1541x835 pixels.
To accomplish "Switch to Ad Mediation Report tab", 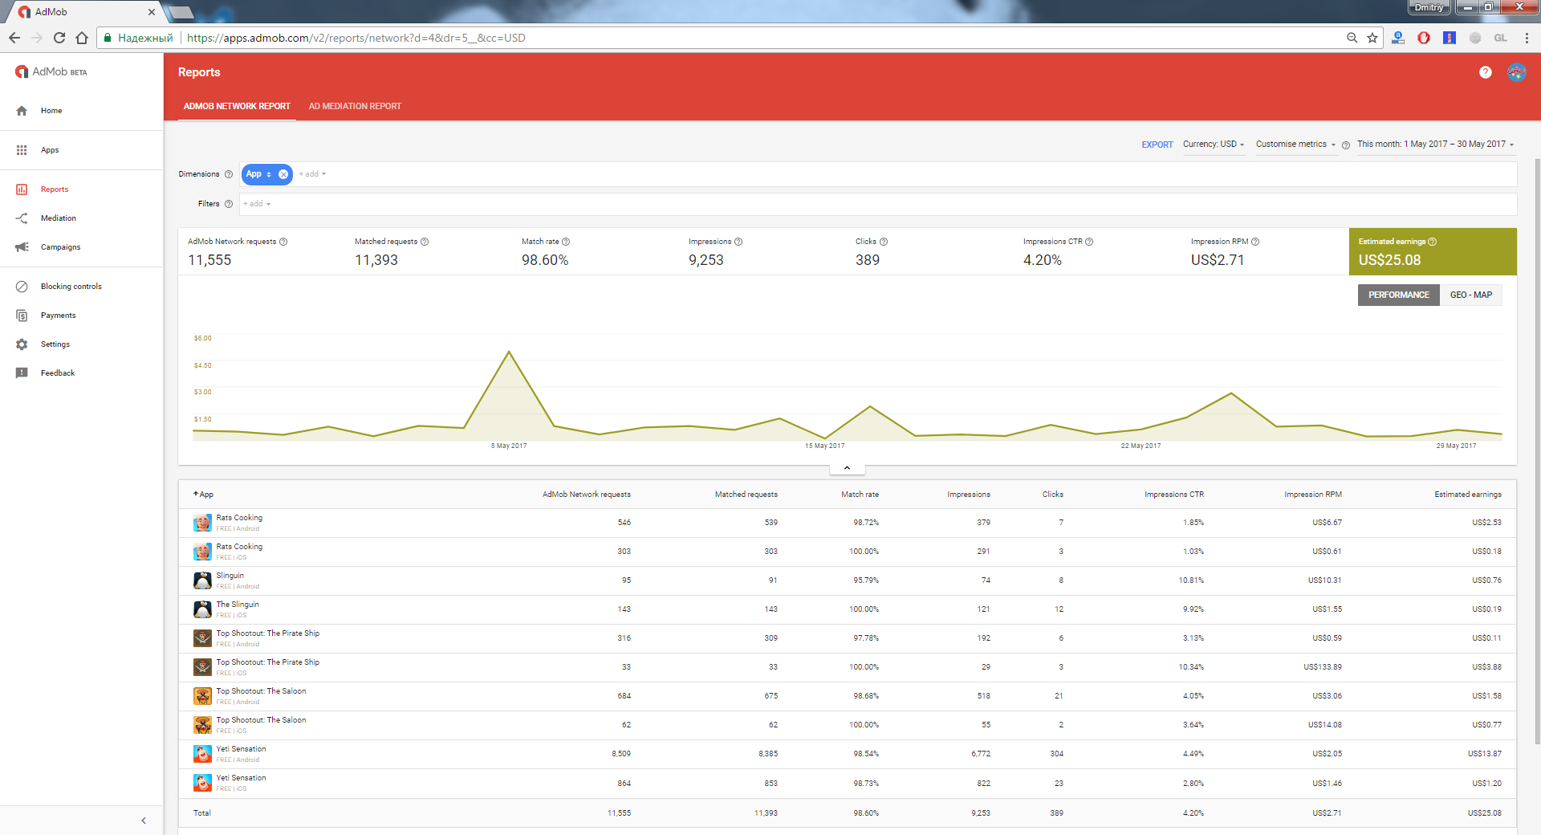I will coord(355,106).
